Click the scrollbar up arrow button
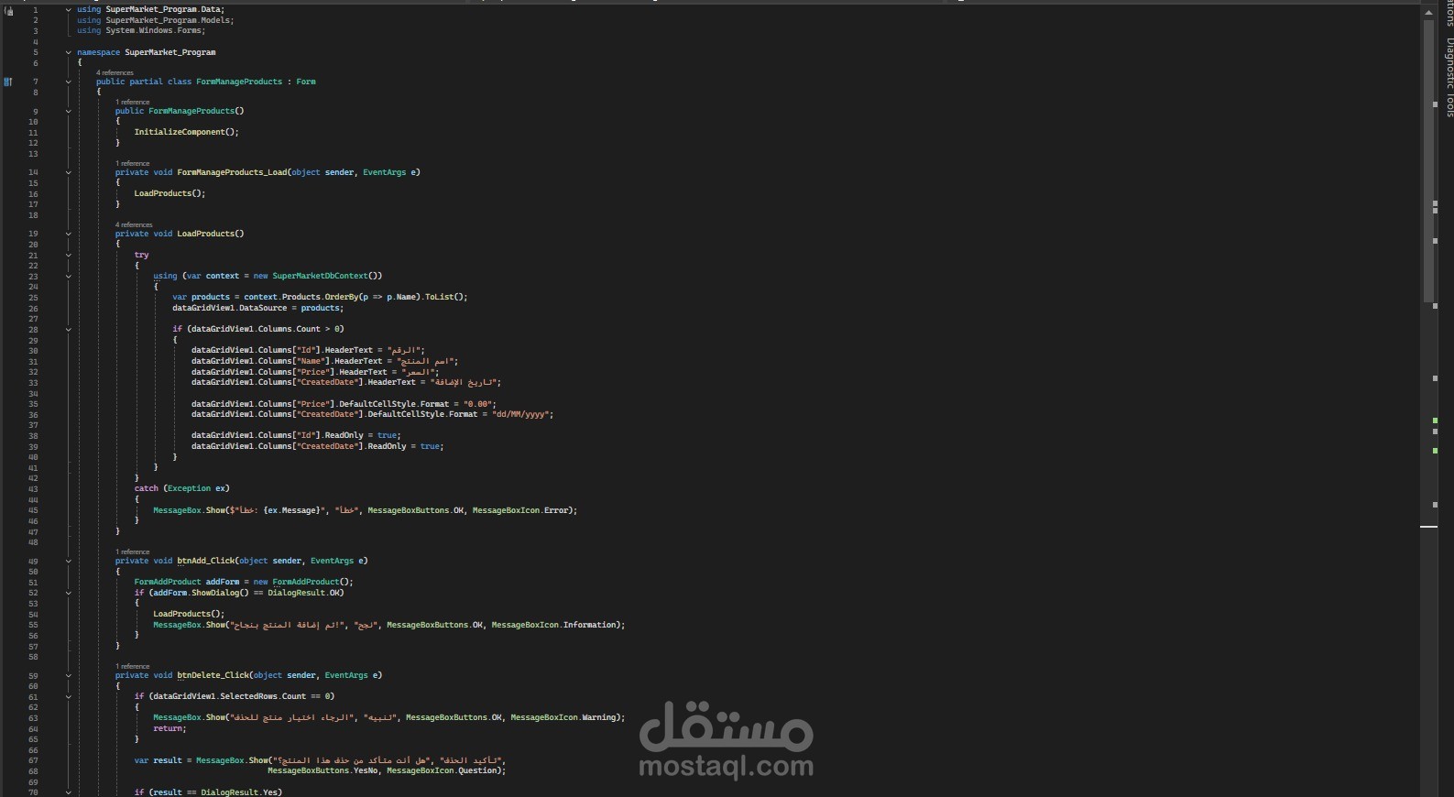Viewport: 1454px width, 797px height. pos(1428,11)
